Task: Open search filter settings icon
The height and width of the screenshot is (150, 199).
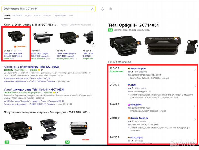Action: click(x=110, y=9)
